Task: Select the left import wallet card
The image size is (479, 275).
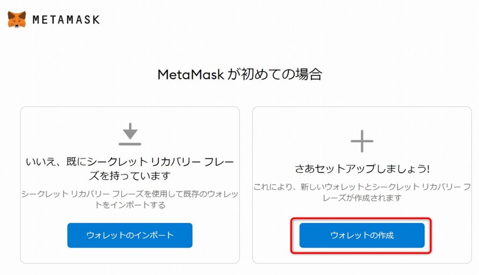Action: 130,185
